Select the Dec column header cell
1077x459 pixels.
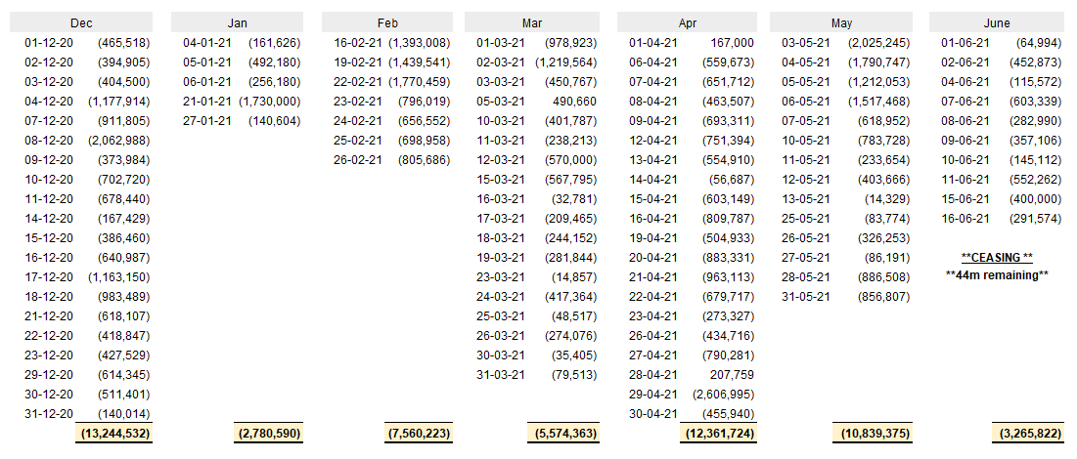81,22
